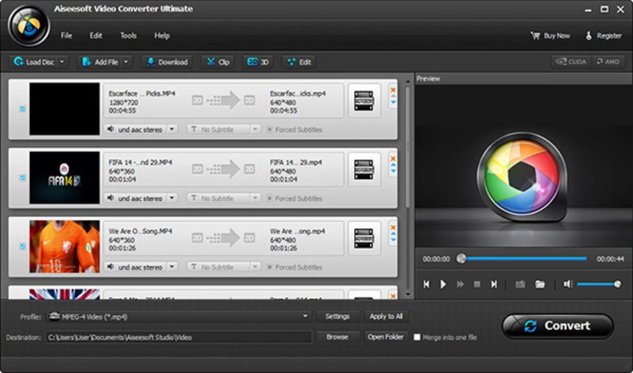Remove We Are O..Song video with orange X
The height and width of the screenshot is (373, 633).
393,228
